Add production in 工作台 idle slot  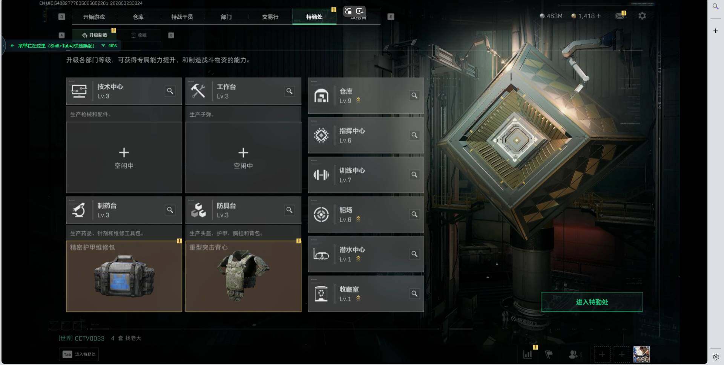243,157
